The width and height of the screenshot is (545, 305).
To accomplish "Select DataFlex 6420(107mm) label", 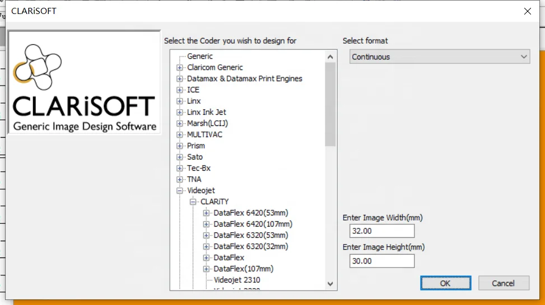I will point(253,224).
